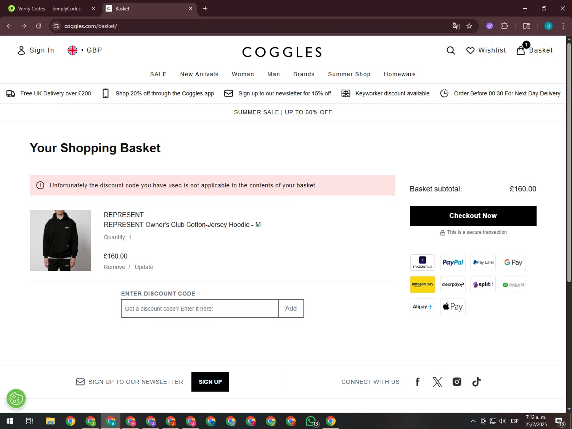Open the Man menu
Viewport: 572px width, 429px height.
click(273, 74)
